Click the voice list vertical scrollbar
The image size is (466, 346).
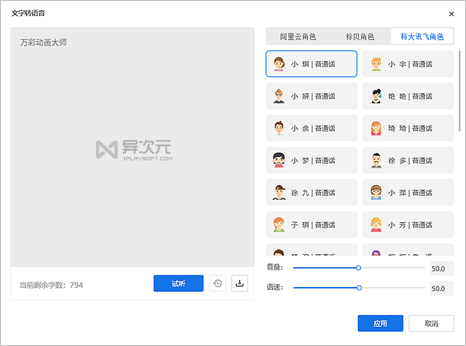click(460, 91)
